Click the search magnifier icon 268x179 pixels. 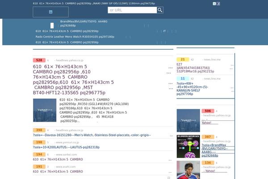160,10
